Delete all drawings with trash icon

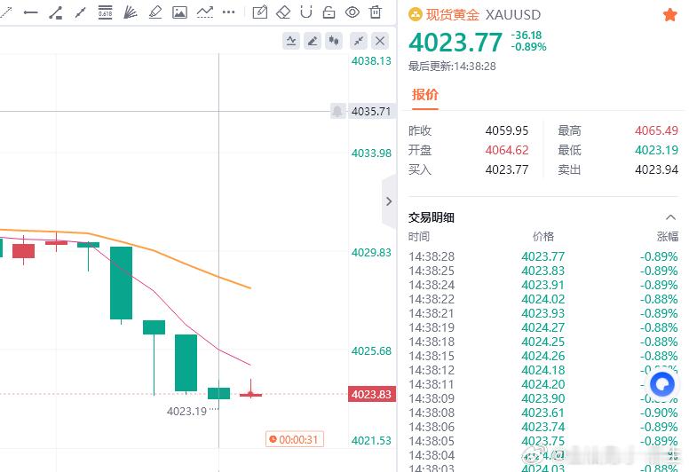[376, 12]
